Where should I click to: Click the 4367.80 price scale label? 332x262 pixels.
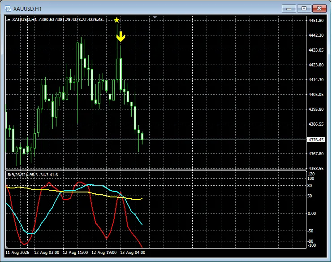click(316, 154)
